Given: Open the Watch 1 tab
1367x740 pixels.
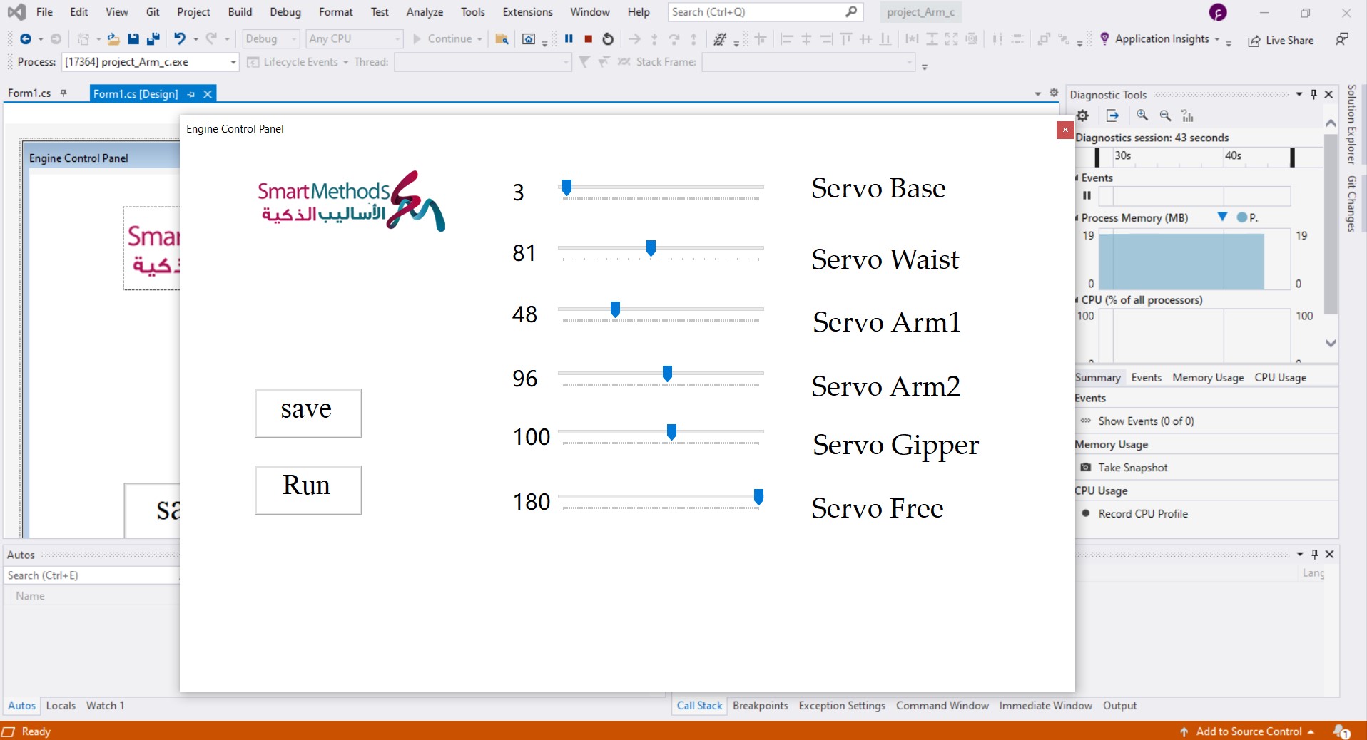Looking at the screenshot, I should [105, 706].
